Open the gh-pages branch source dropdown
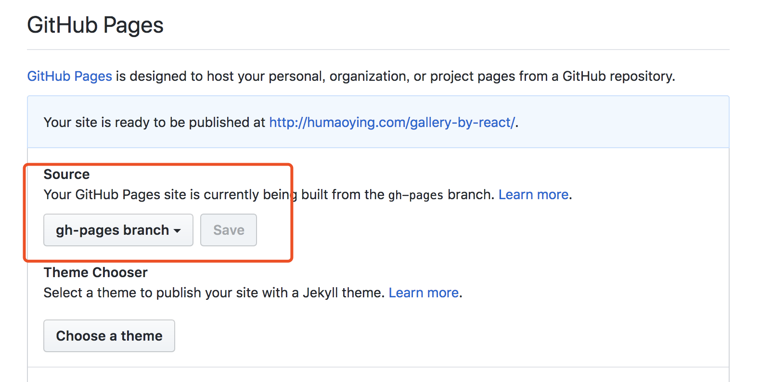The height and width of the screenshot is (382, 772). tap(118, 230)
